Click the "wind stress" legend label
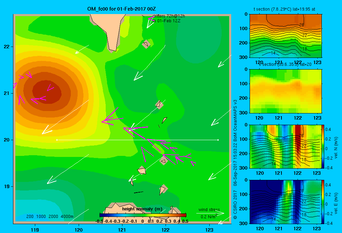The width and height of the screenshot is (342, 233). (x=209, y=209)
